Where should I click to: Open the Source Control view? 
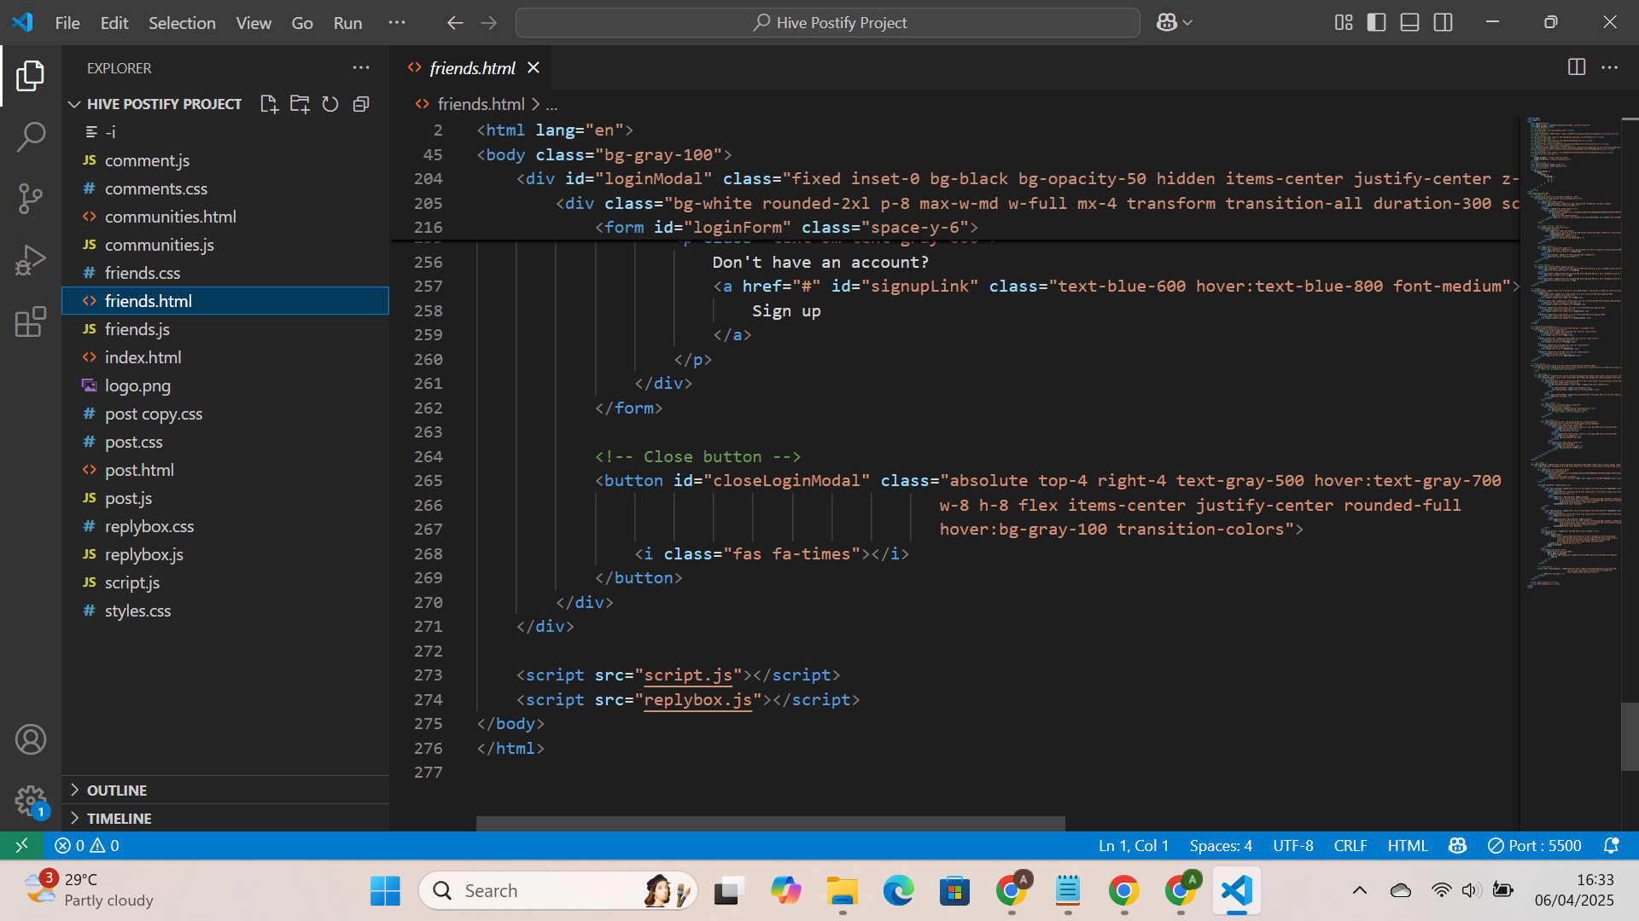(x=31, y=199)
